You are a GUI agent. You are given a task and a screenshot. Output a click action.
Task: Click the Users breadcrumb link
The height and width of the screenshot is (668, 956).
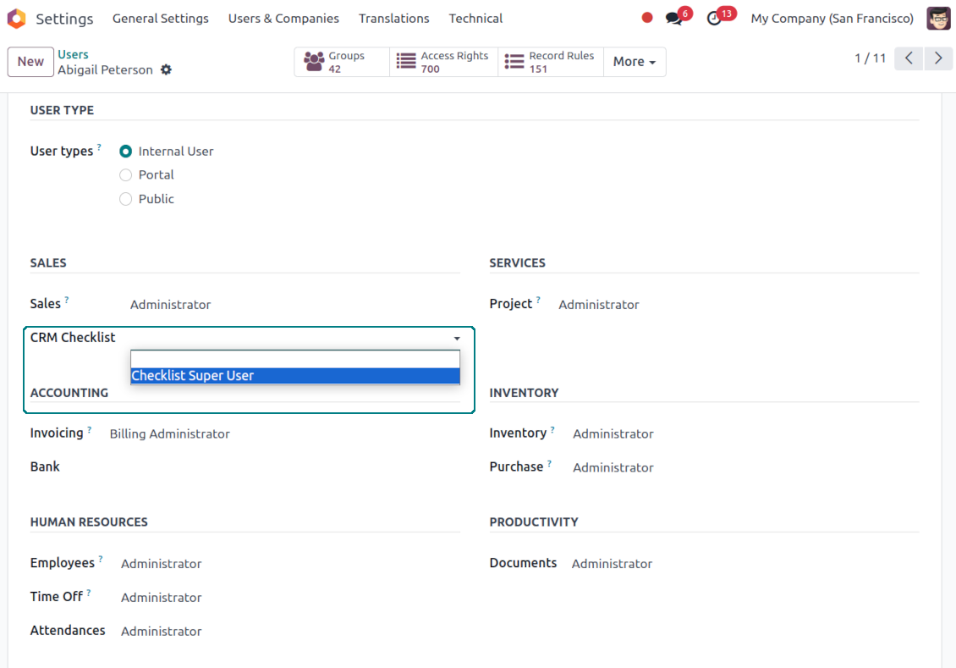pos(73,55)
